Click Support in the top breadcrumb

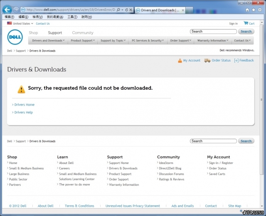(x=21, y=51)
